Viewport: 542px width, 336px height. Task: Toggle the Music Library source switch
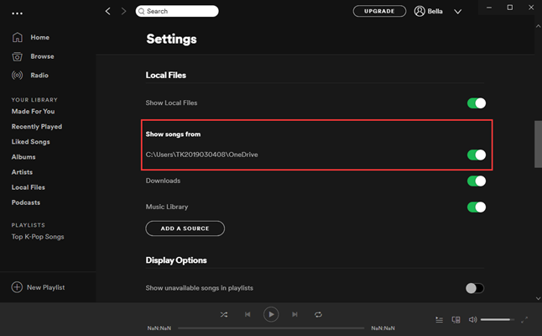coord(477,207)
